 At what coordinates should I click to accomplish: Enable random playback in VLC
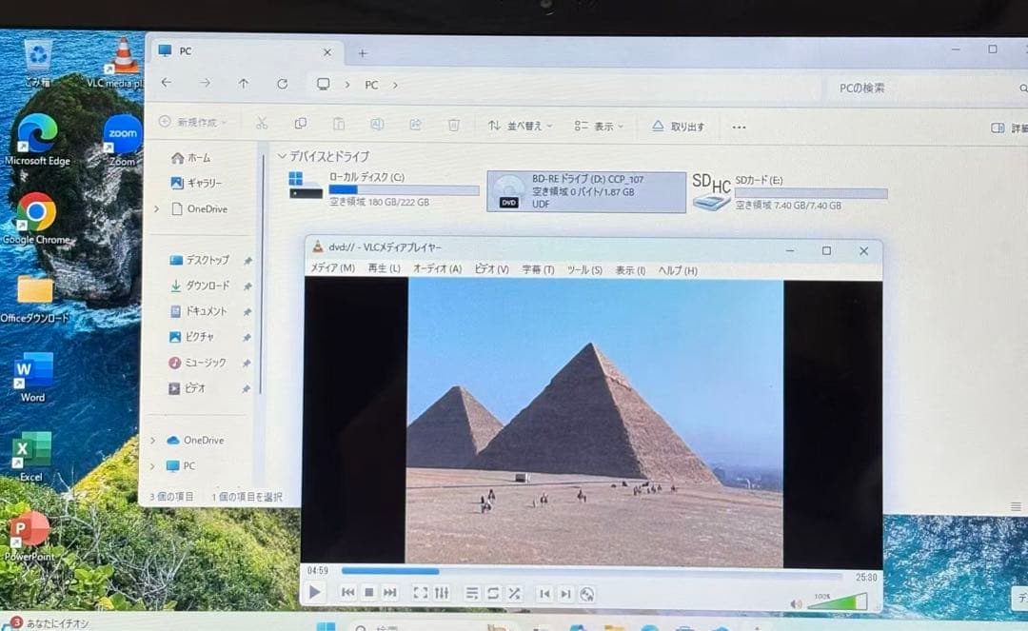click(x=513, y=593)
